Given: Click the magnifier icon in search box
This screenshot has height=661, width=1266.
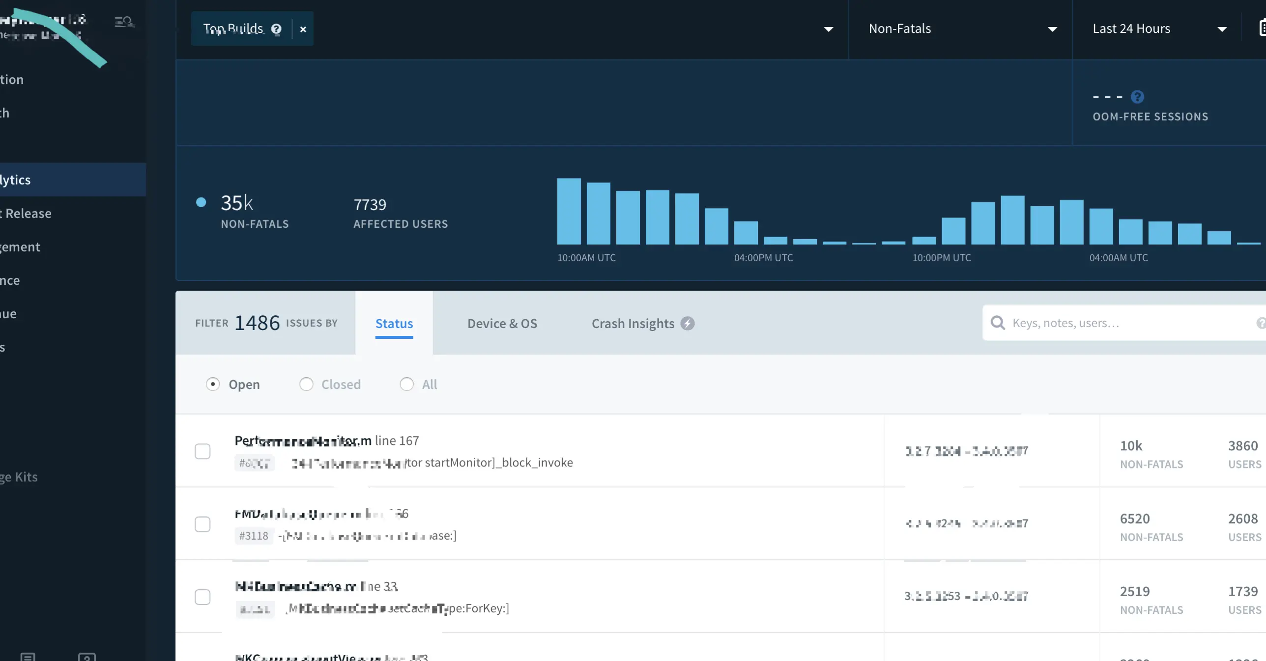Looking at the screenshot, I should tap(998, 323).
